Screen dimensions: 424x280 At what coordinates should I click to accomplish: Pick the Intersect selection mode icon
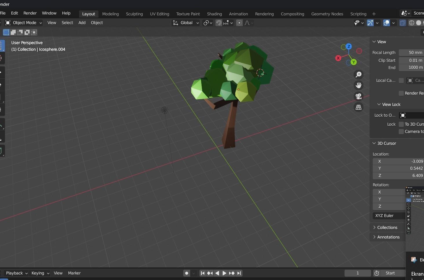(x=34, y=32)
